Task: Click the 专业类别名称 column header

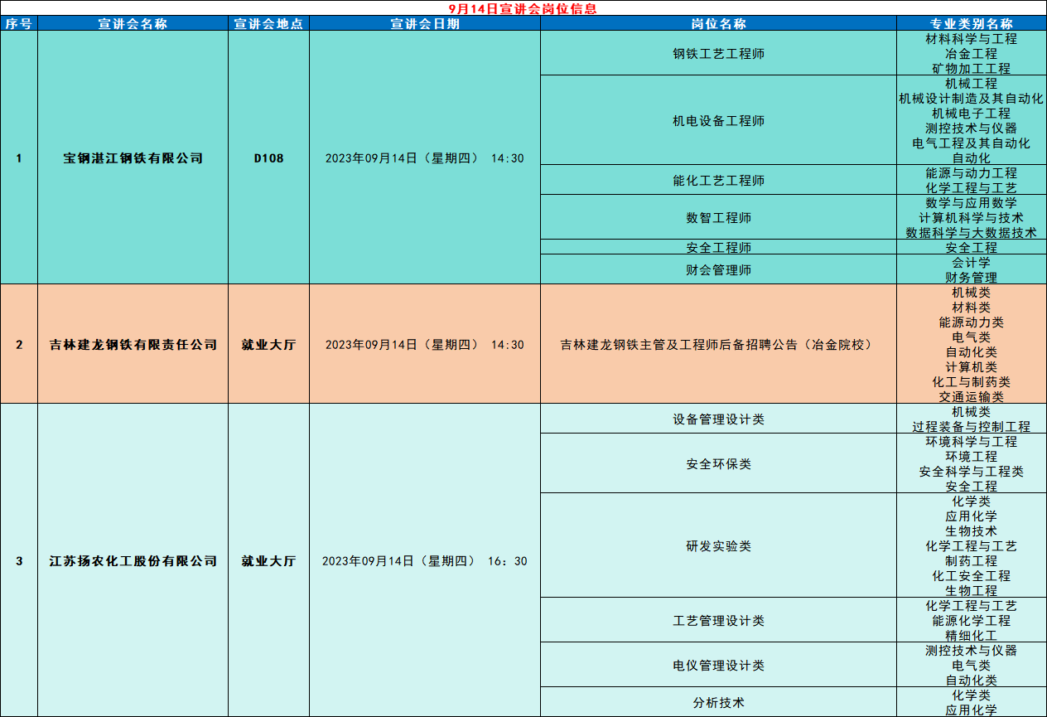Action: (971, 24)
